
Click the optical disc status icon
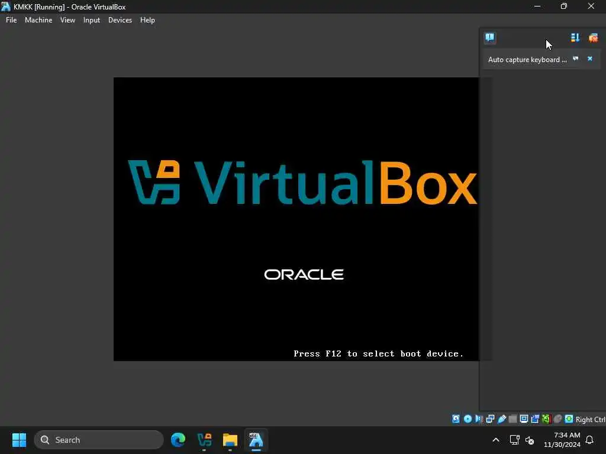pyautogui.click(x=468, y=419)
